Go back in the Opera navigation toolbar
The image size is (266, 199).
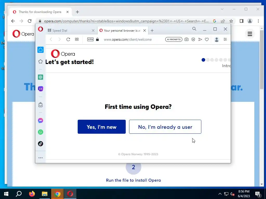coord(51,39)
